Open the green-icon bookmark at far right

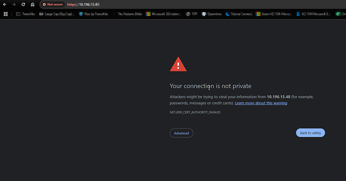[x=340, y=14]
